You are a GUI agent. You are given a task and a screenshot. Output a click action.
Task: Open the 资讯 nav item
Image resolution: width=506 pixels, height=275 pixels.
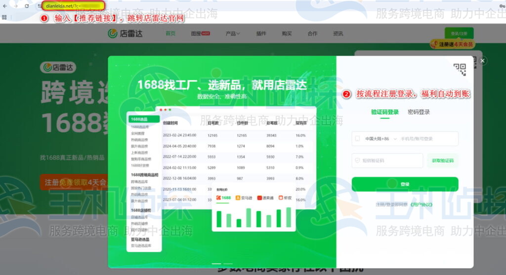338,34
